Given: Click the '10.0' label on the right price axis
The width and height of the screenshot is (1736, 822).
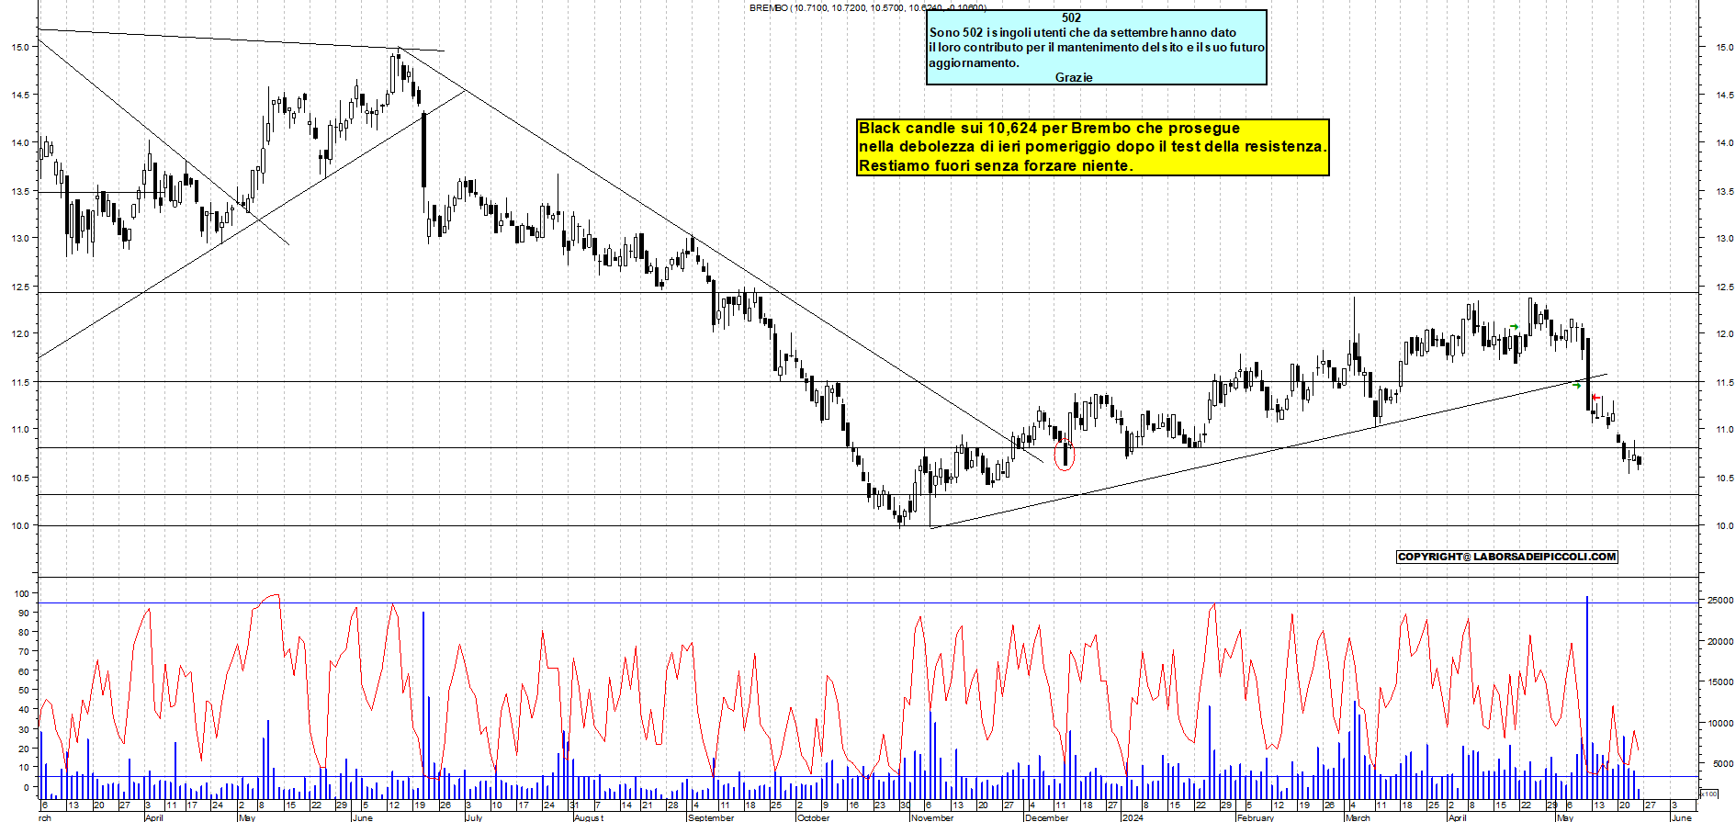Looking at the screenshot, I should pos(1724,526).
